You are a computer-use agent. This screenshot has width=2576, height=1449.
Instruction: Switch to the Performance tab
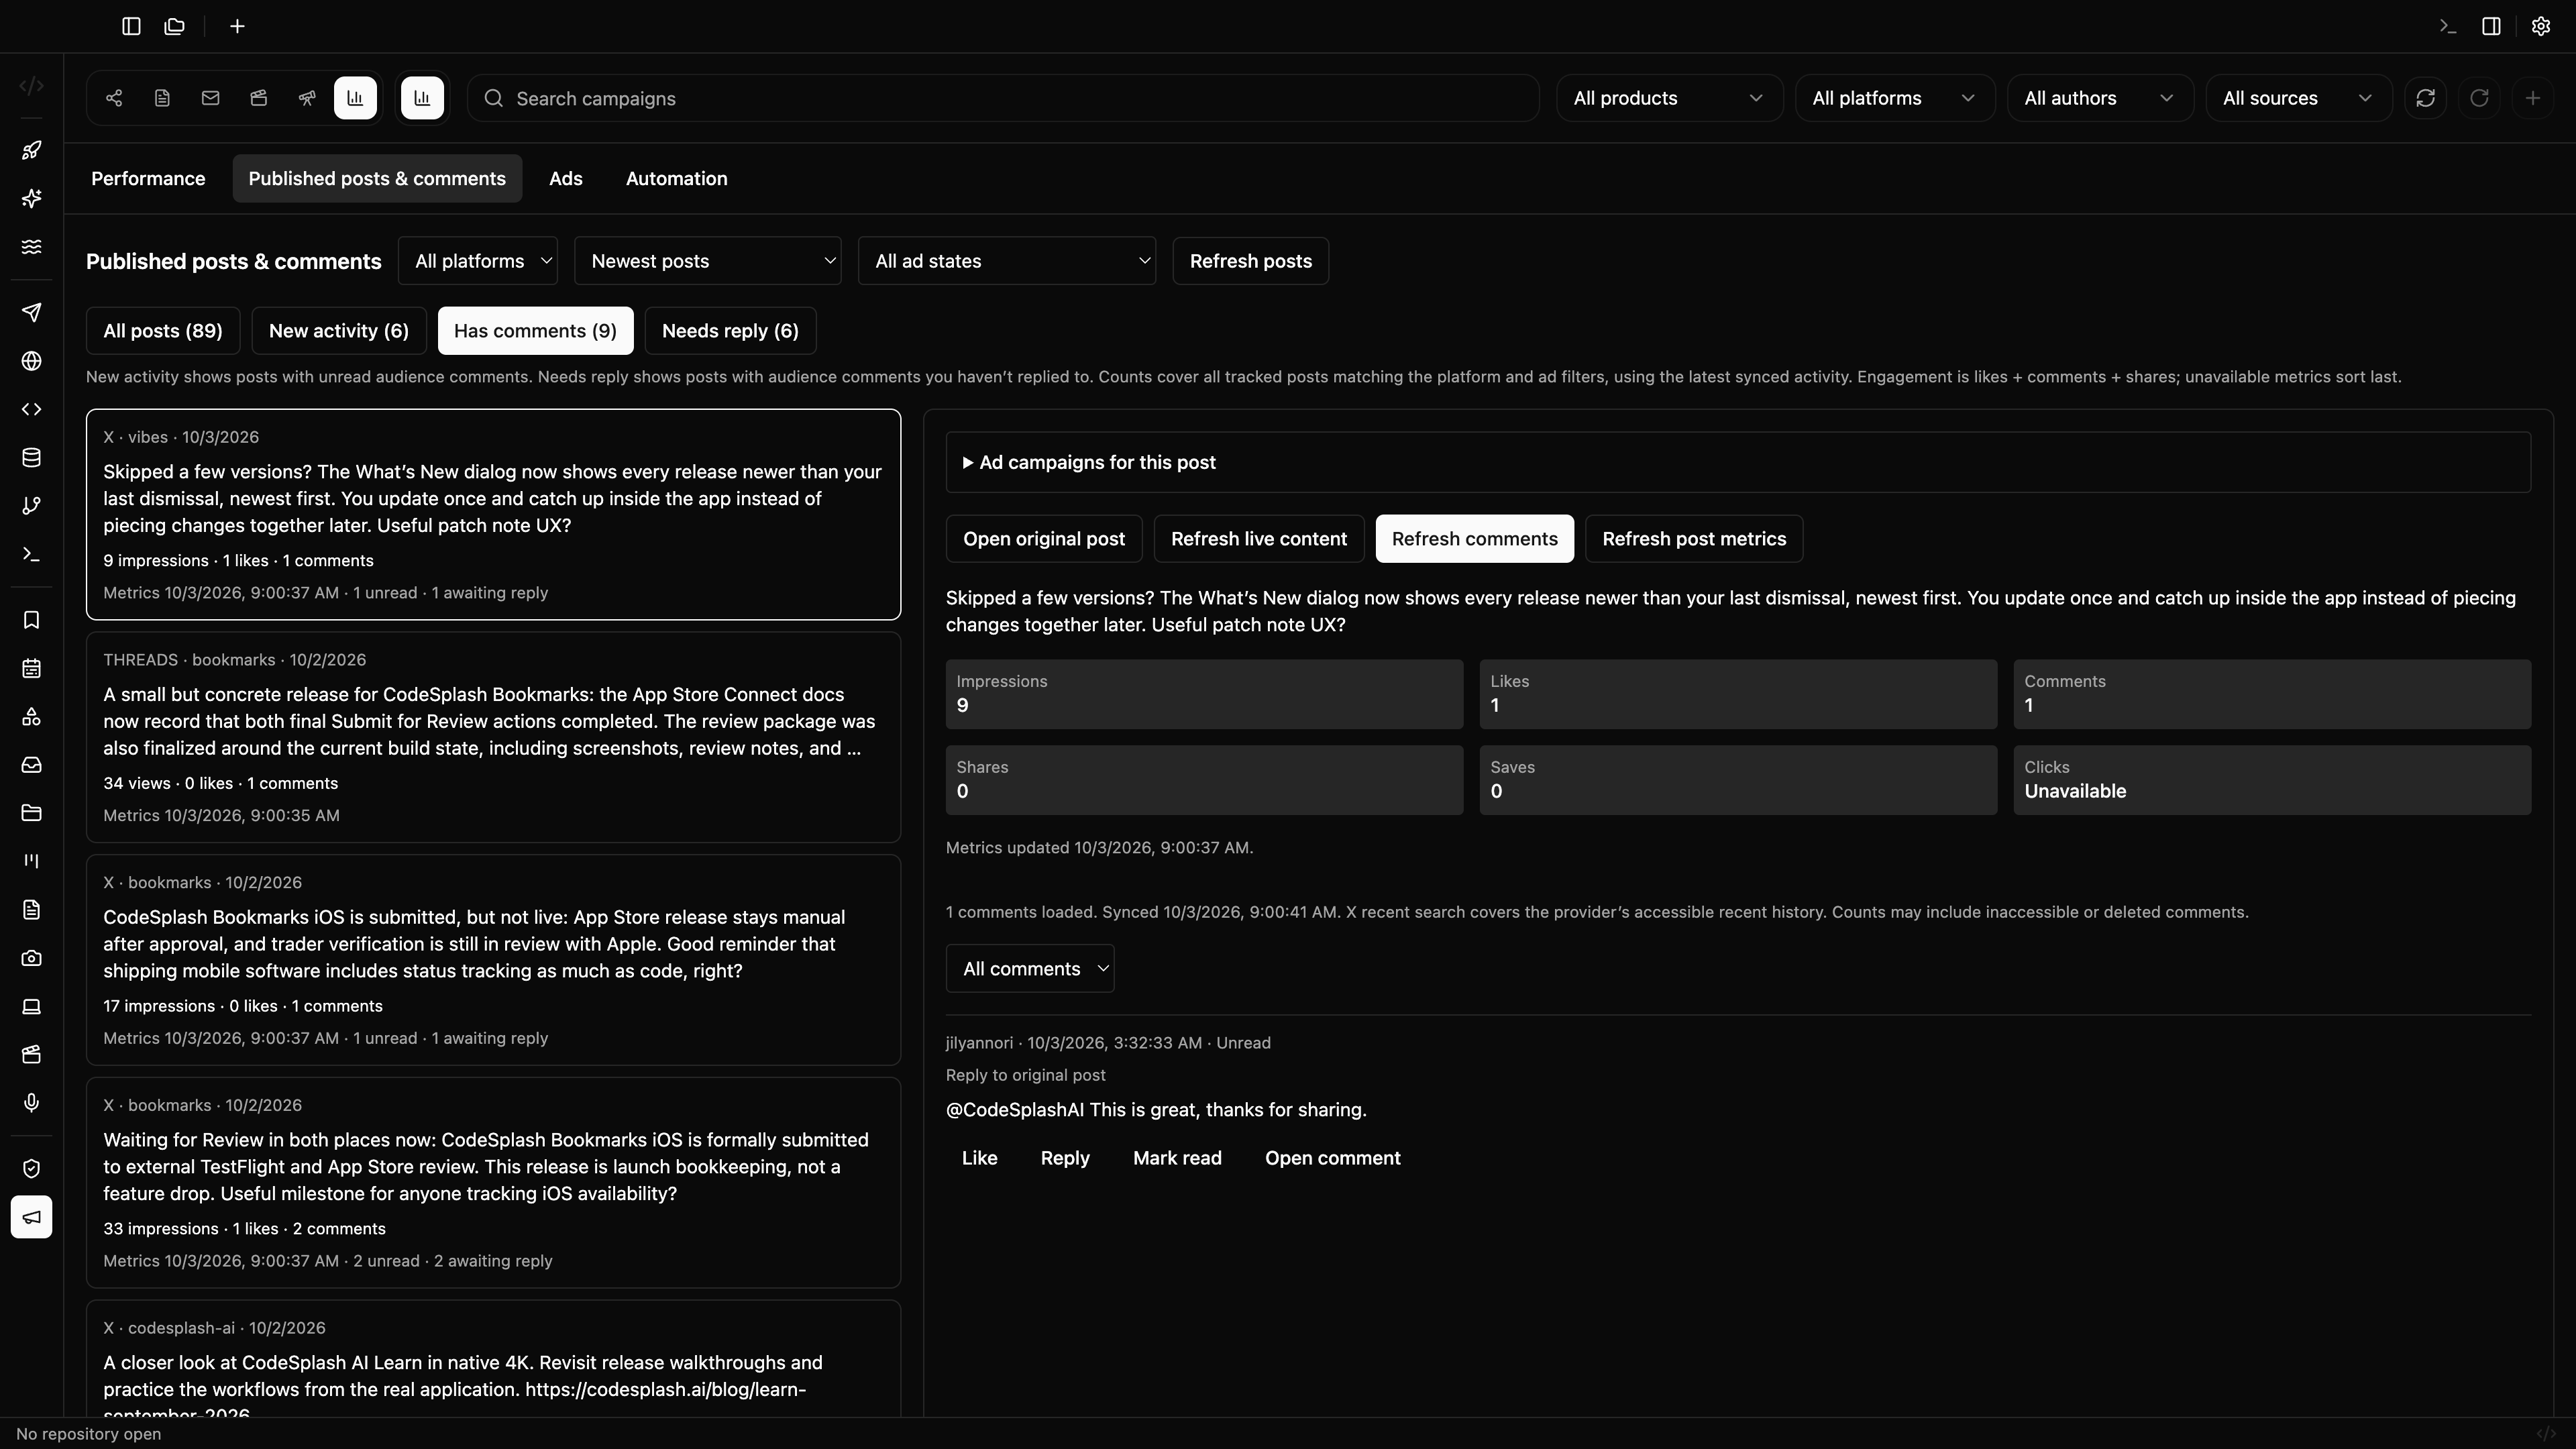click(x=148, y=178)
